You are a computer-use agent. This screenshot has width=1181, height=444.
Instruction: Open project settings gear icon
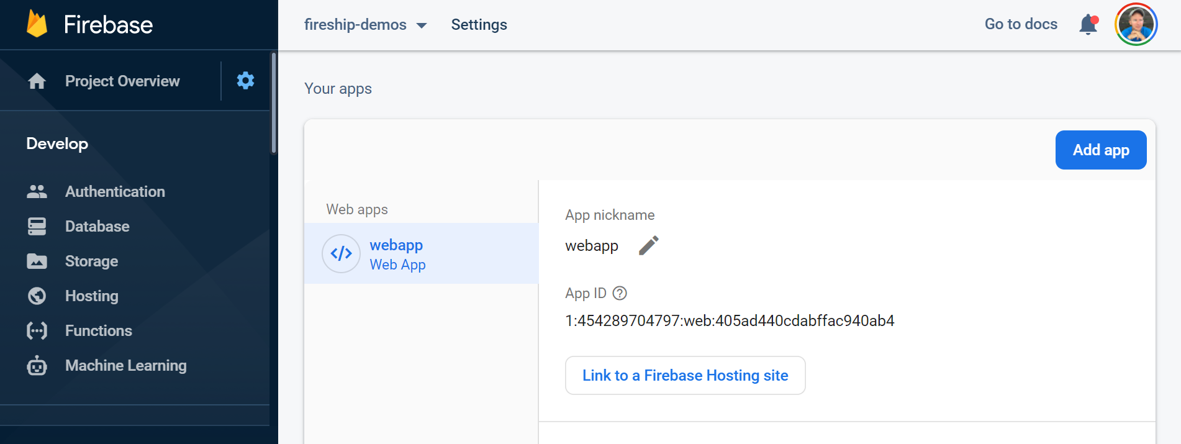click(245, 81)
